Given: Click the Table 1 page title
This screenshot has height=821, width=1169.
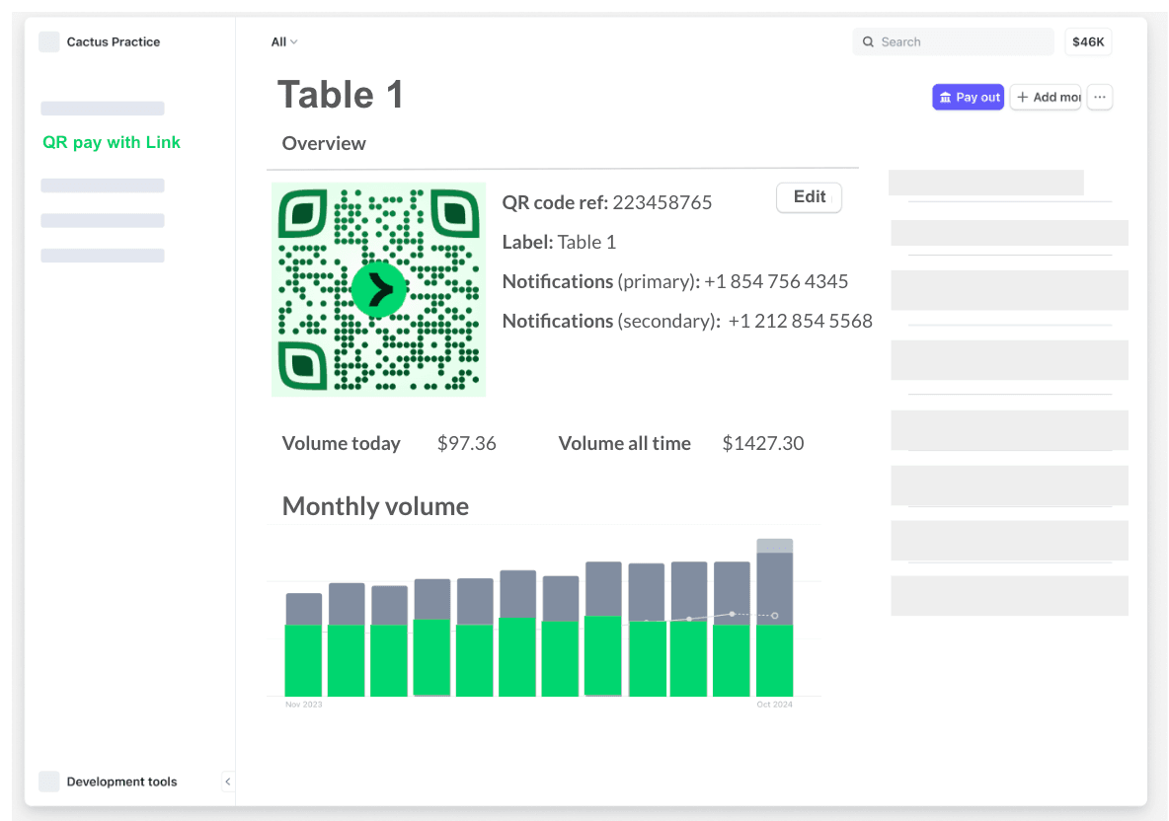Looking at the screenshot, I should point(341,95).
